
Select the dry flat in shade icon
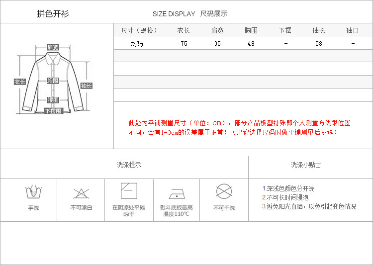pos(129,191)
